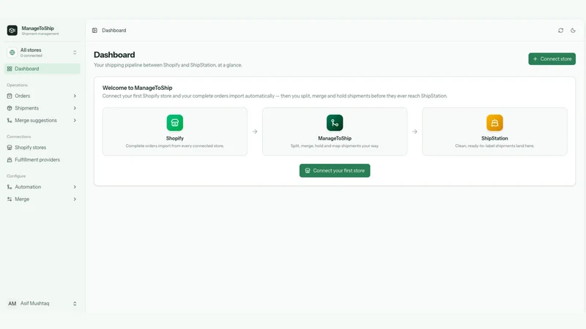
Task: Open the Shipments menu item
Action: click(42, 108)
